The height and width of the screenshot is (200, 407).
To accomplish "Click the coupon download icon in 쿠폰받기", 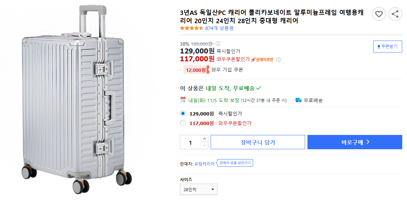I will pyautogui.click(x=380, y=47).
